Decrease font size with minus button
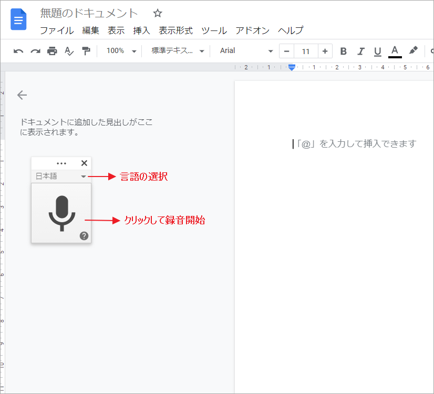This screenshot has height=394, width=434. coord(287,51)
